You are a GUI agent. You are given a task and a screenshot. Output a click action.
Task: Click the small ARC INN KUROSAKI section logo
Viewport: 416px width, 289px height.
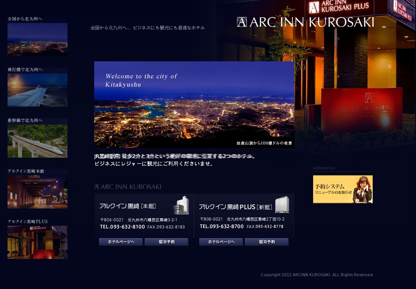128,187
